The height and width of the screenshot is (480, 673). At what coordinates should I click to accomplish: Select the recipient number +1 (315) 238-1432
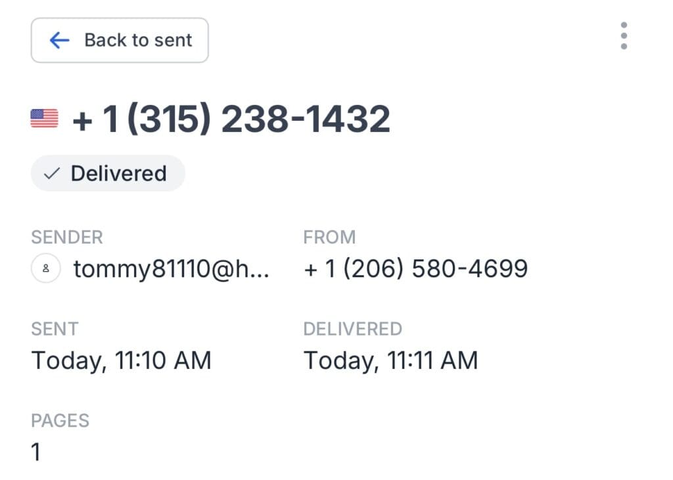click(231, 120)
